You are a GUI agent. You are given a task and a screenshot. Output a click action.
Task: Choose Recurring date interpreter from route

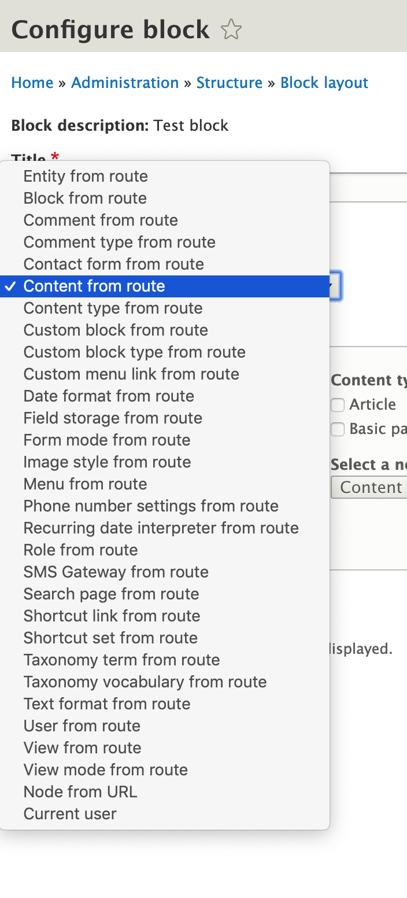[x=161, y=528]
